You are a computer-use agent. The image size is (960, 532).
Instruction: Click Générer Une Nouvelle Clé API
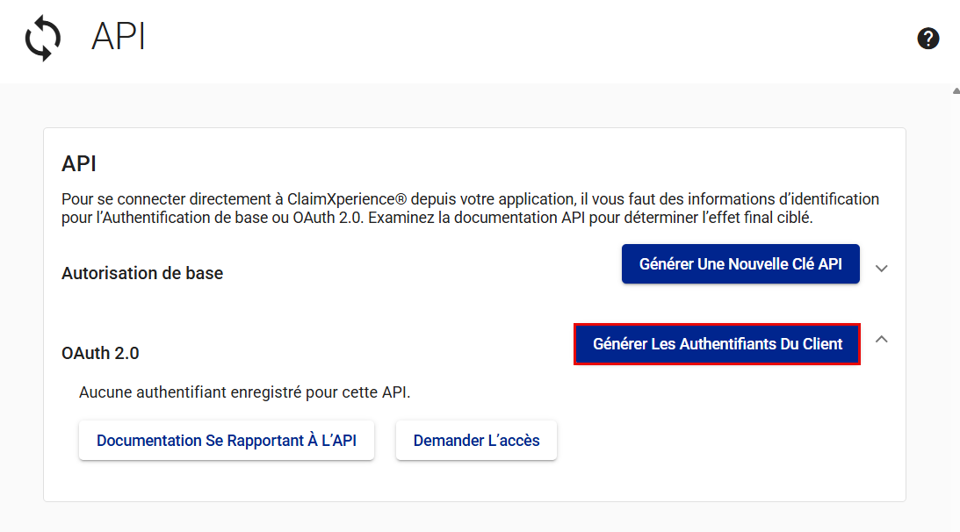pyautogui.click(x=740, y=264)
